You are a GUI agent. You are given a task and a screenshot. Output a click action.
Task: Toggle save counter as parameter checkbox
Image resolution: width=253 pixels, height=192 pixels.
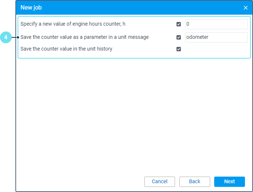pos(179,37)
